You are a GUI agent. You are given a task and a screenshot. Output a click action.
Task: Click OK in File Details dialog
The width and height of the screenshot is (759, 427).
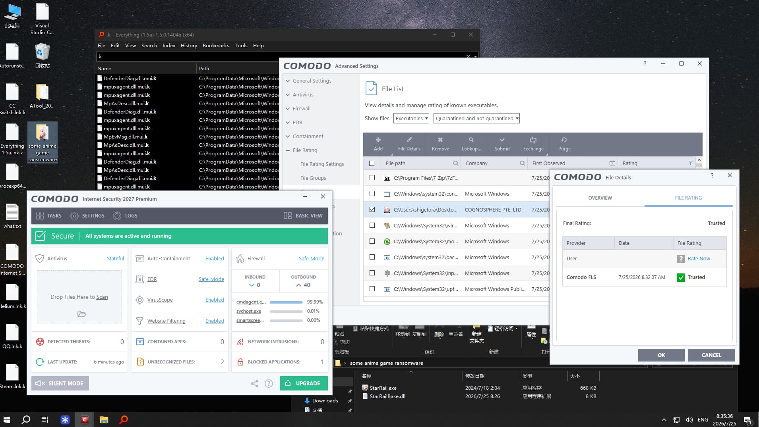(661, 355)
